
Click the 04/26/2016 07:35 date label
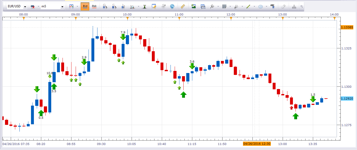pos(16,144)
